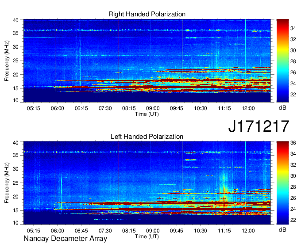301x244 pixels.
Task: Click the 06:00 tick under Left Handed plot
Action: pos(57,231)
